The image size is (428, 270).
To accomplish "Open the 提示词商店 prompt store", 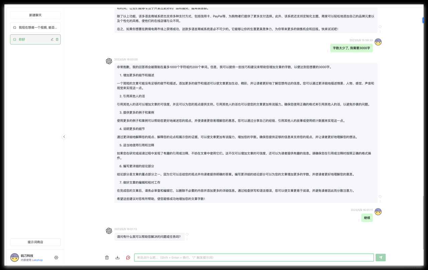I will [x=35, y=242].
